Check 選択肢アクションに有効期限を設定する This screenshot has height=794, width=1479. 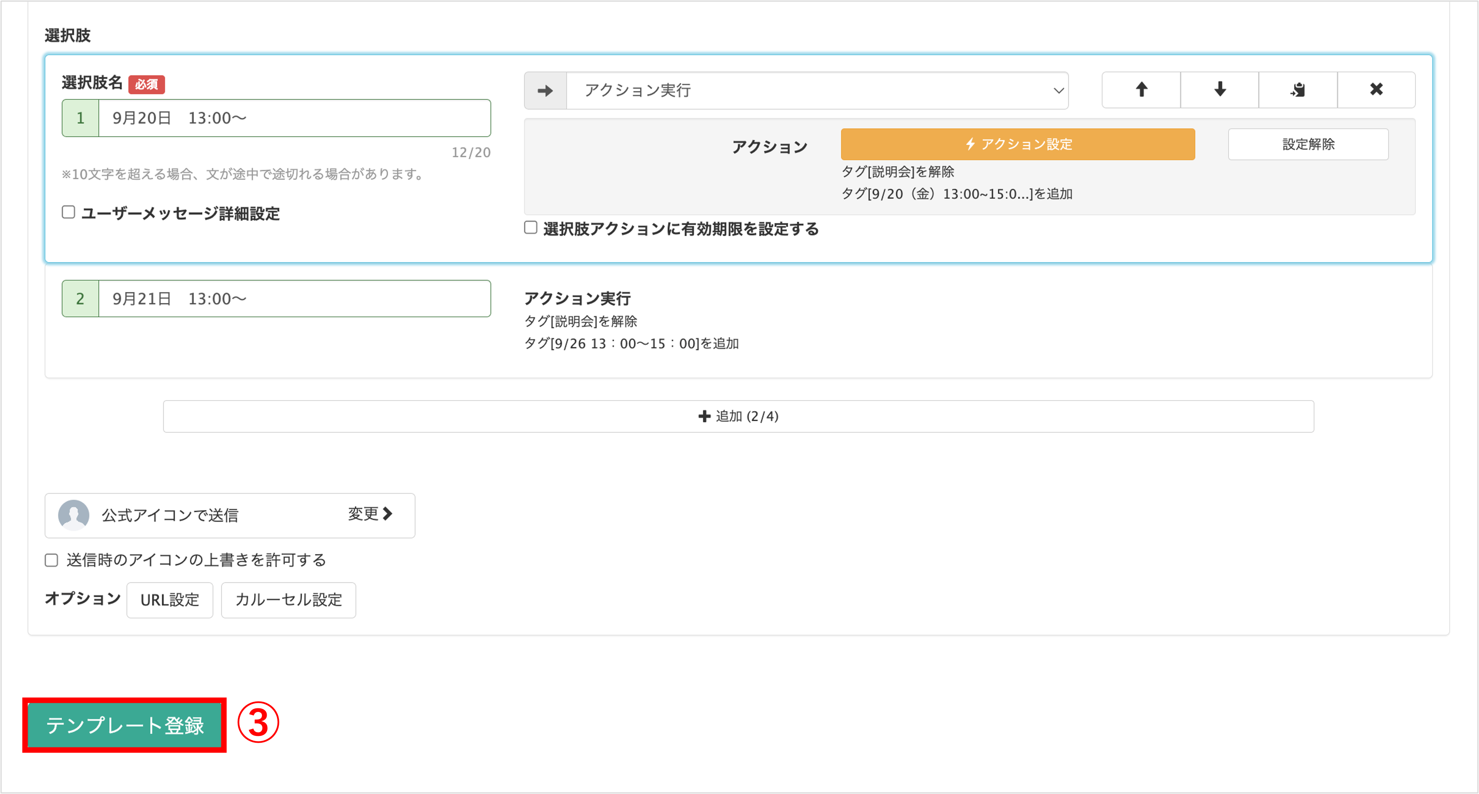point(531,228)
